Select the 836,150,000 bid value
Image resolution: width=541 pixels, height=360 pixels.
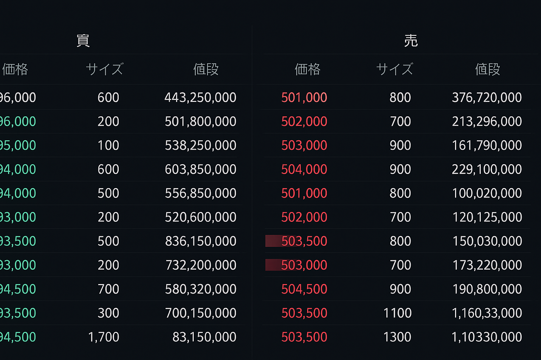[x=200, y=241]
